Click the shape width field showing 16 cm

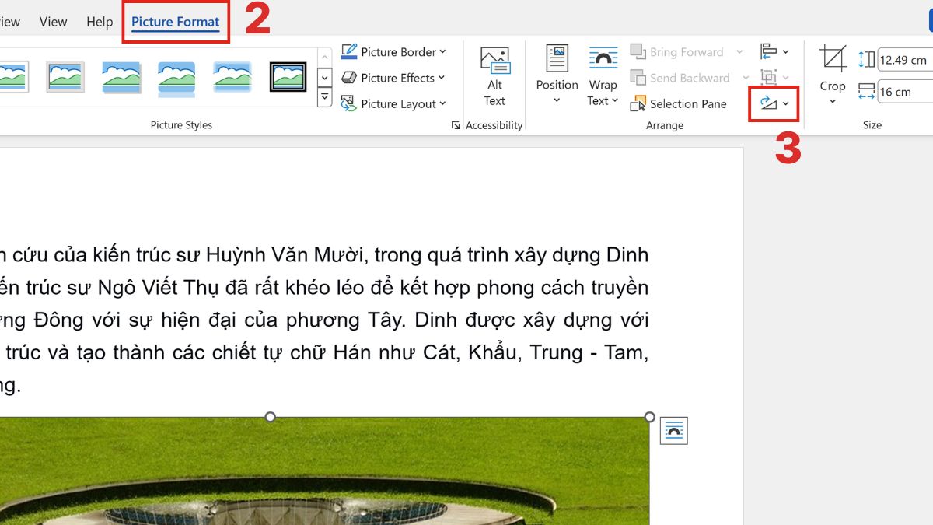point(905,92)
